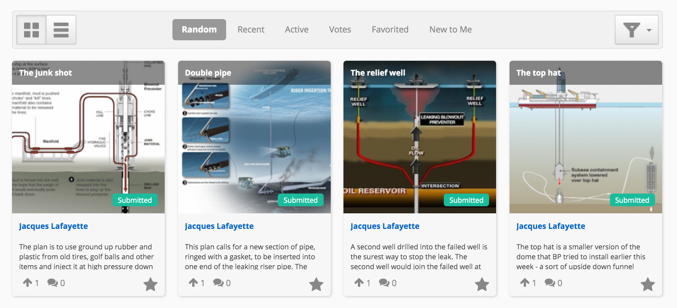The width and height of the screenshot is (677, 308).
Task: Select the Votes sorting tab
Action: point(340,30)
